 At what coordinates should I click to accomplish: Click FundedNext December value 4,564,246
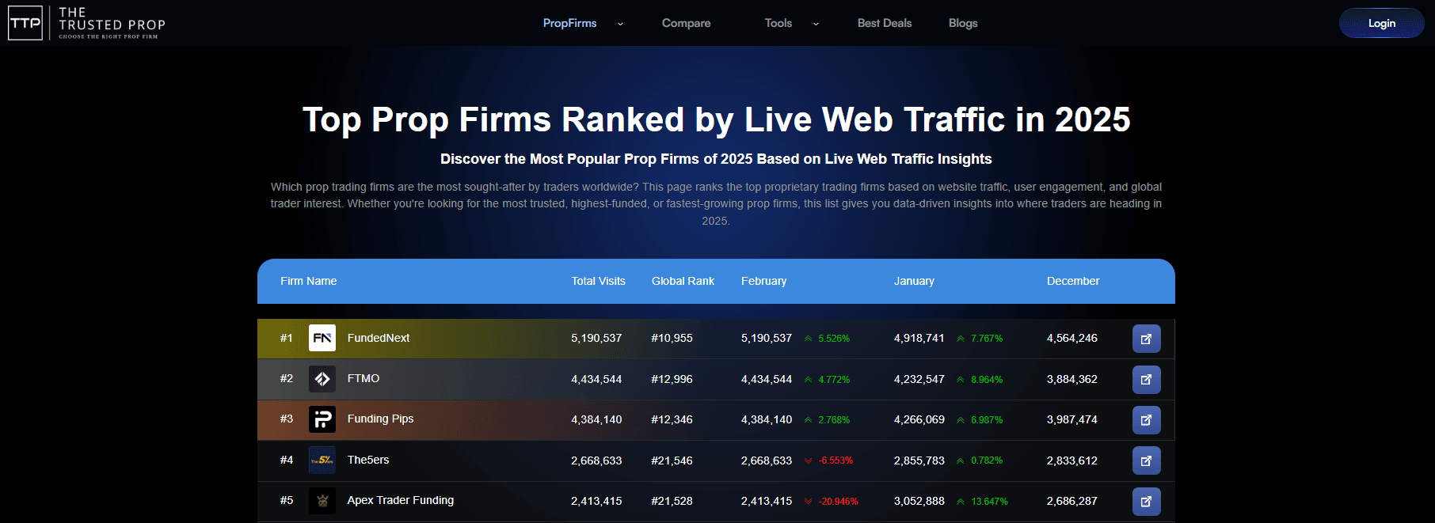[1071, 338]
